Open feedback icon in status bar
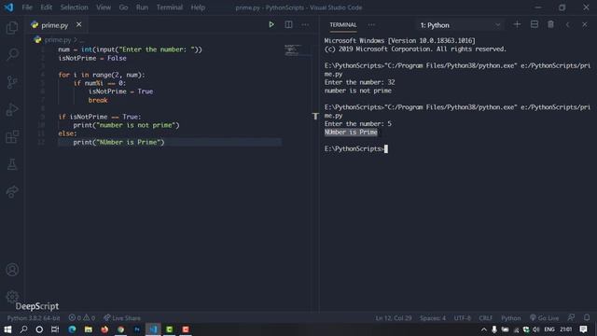This screenshot has width=597, height=336. [571, 317]
